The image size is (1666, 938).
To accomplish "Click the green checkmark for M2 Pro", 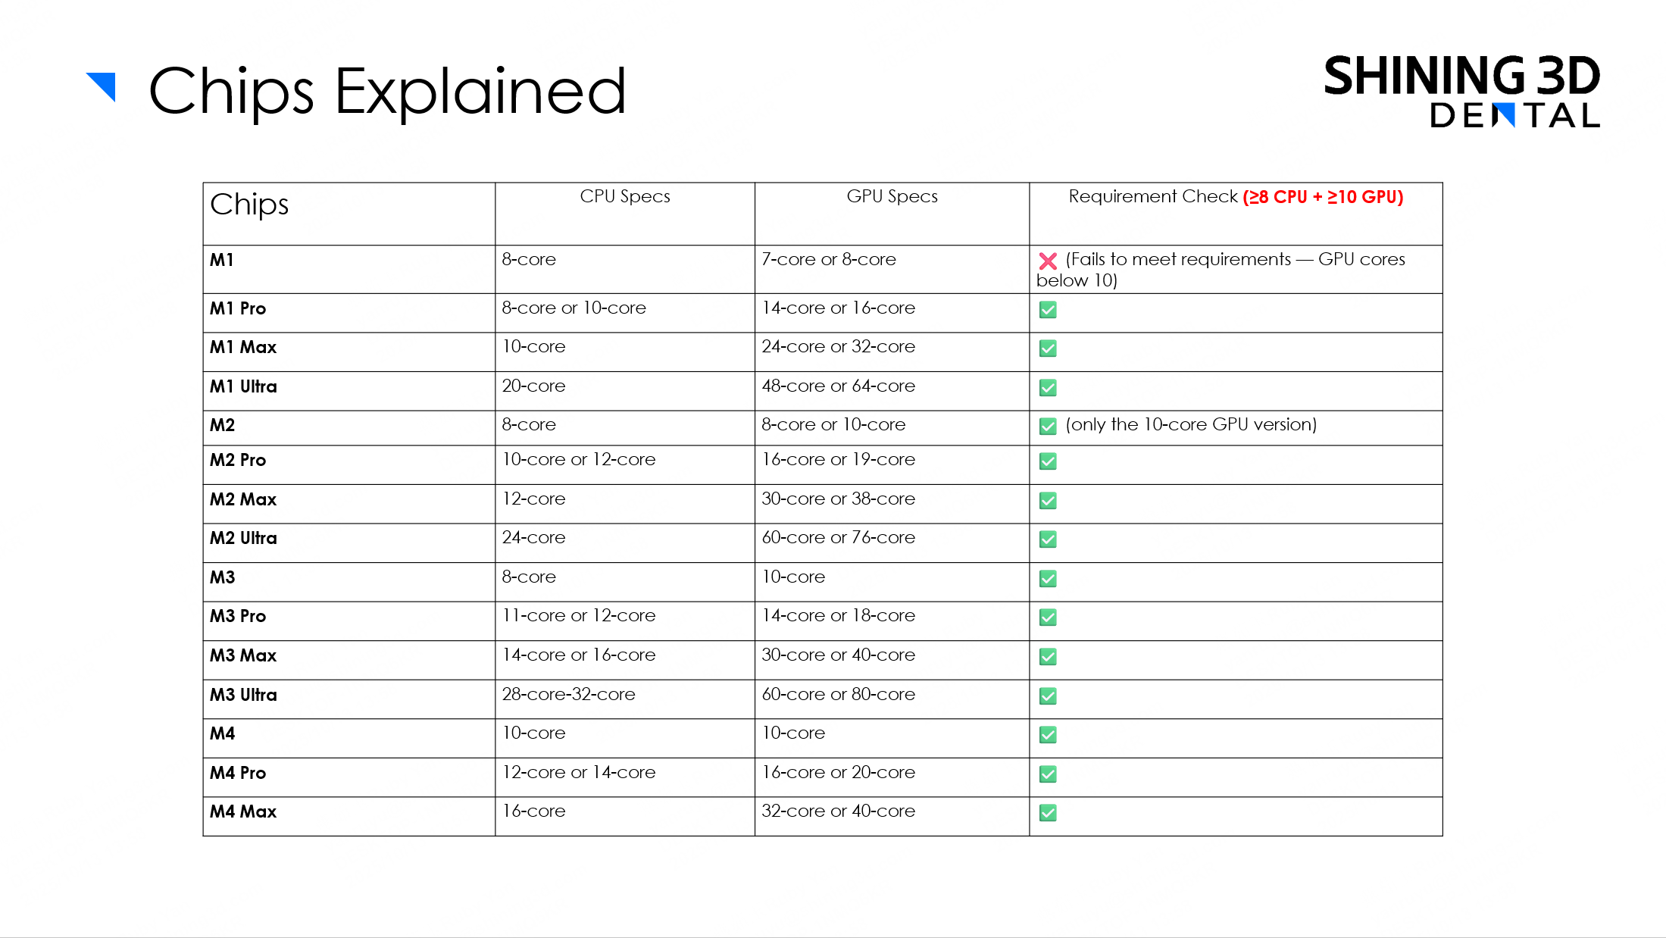I will point(1048,461).
